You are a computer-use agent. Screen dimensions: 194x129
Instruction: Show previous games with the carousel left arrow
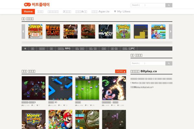coord(23,32)
